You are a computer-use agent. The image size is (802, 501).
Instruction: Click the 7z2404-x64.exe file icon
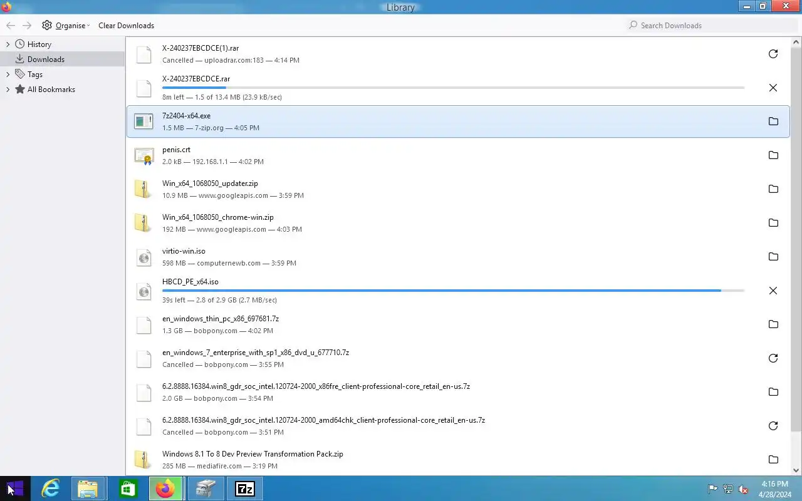[143, 121]
